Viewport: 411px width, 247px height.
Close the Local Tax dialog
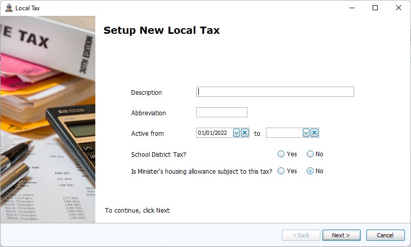(x=399, y=8)
